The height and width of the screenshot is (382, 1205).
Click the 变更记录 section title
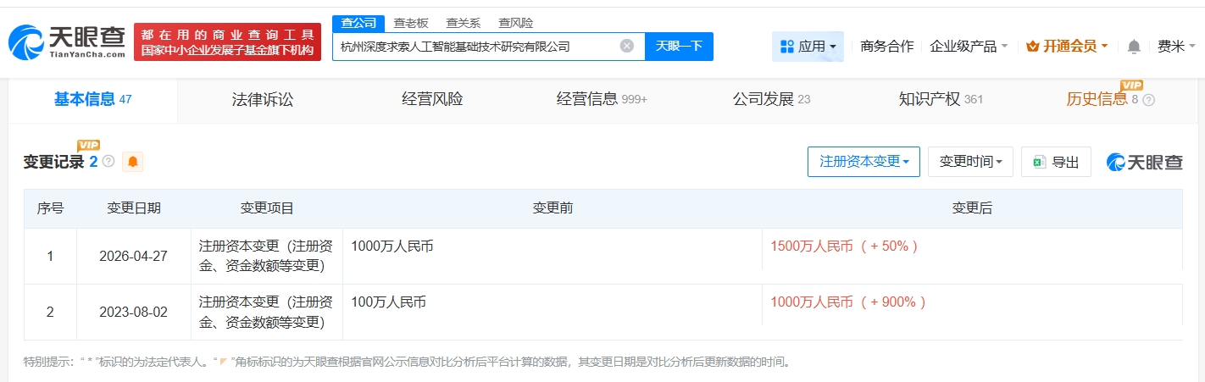[54, 162]
